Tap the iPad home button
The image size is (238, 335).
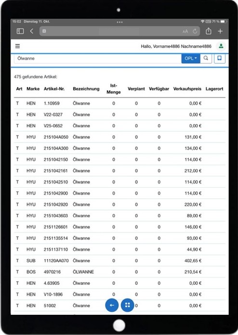coord(119,325)
